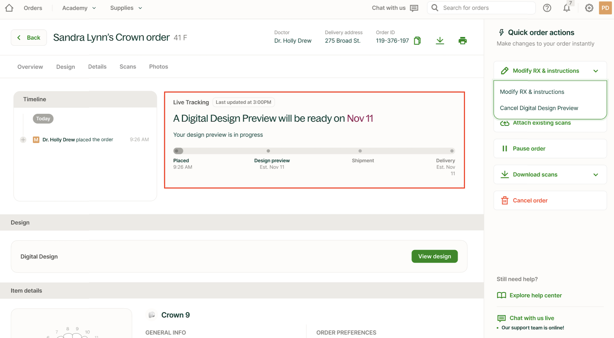Open the Explore help center link
This screenshot has height=338, width=614.
point(535,295)
